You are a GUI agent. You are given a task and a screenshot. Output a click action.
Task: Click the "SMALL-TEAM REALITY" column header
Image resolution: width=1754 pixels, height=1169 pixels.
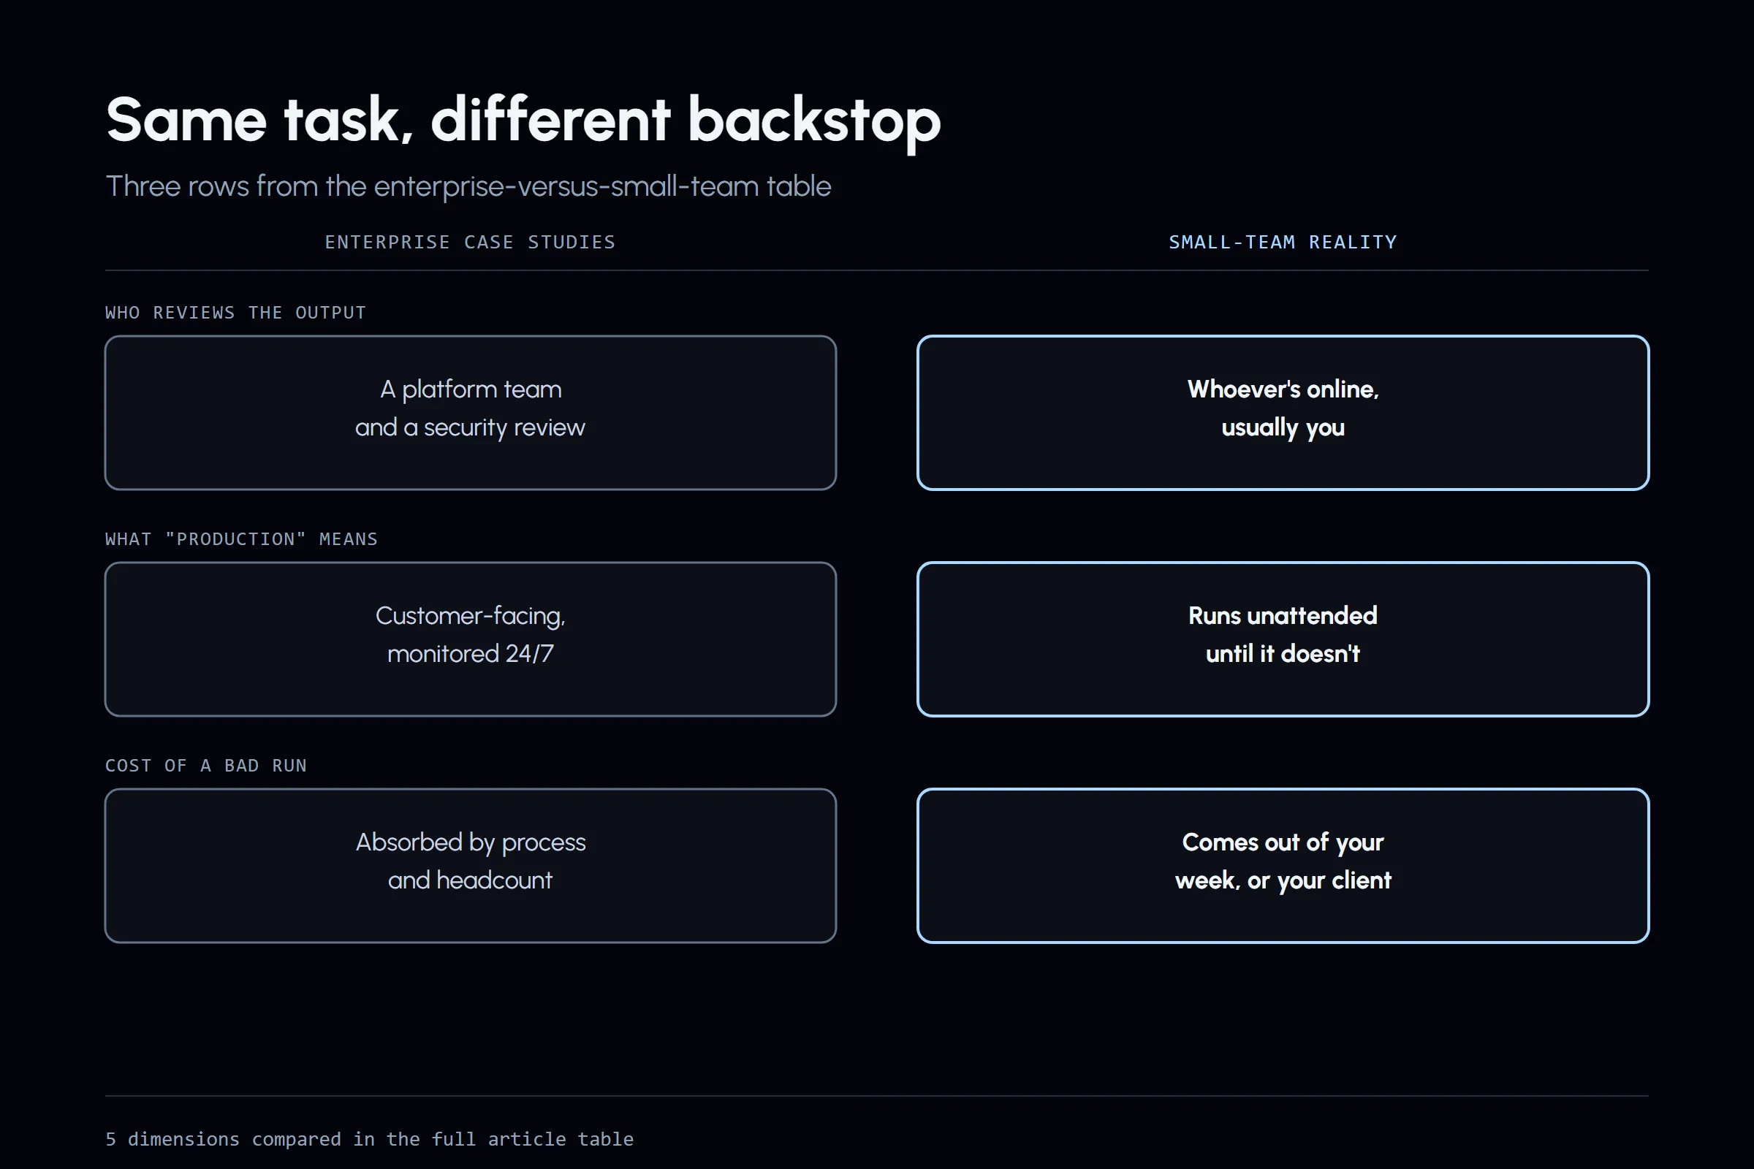point(1283,243)
